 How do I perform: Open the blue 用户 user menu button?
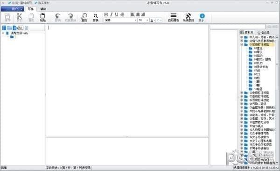(12, 9)
